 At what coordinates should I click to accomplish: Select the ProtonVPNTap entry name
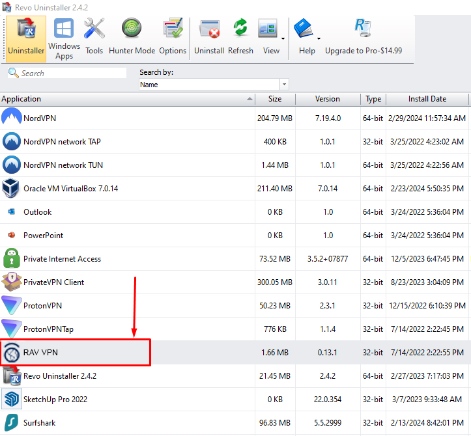click(48, 329)
